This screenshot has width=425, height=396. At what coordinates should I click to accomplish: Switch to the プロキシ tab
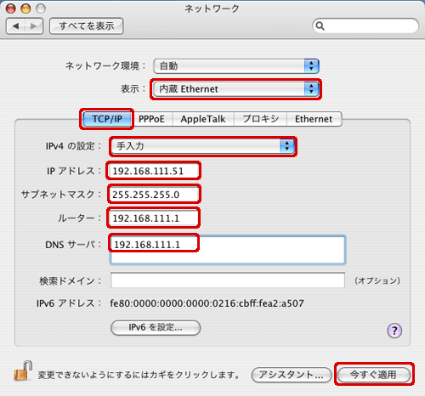(x=261, y=119)
